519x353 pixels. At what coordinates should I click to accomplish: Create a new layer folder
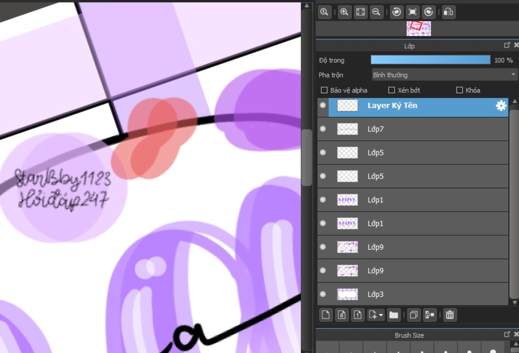click(x=393, y=315)
